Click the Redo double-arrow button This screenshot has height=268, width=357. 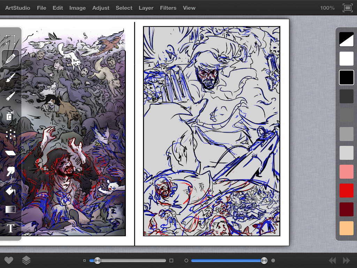346,260
